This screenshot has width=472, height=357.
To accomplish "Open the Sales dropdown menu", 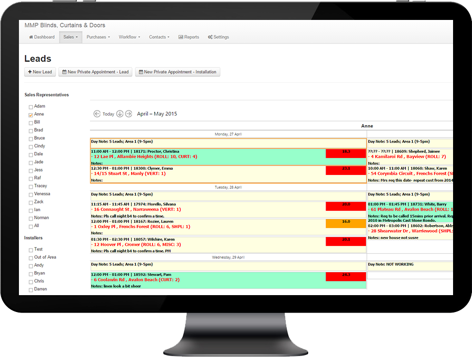I will [x=70, y=37].
